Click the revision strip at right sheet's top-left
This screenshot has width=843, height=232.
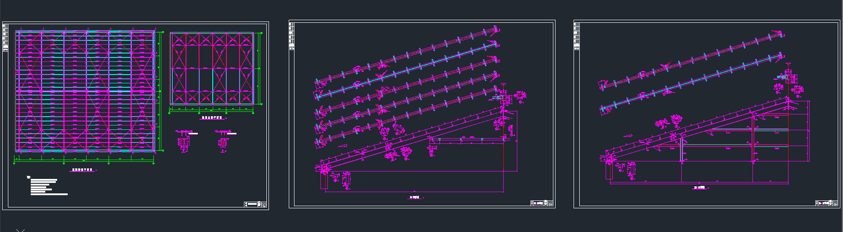(576, 36)
